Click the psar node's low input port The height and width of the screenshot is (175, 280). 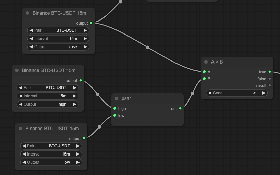[115, 116]
